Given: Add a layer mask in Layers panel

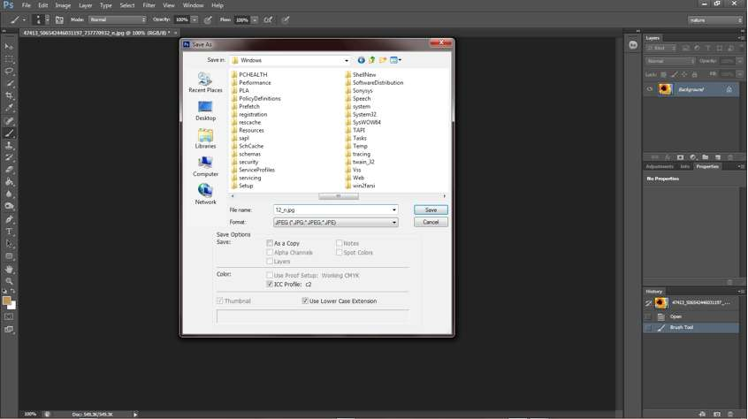Looking at the screenshot, I should click(680, 157).
